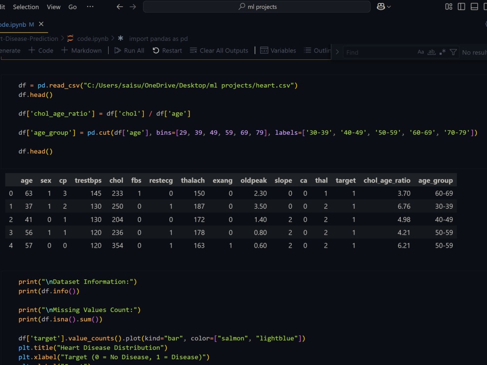The height and width of the screenshot is (365, 487).
Task: Open the Outline view
Action: point(317,50)
